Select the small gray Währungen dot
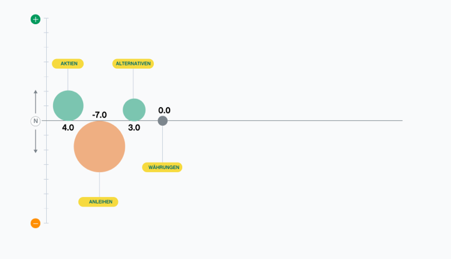The image size is (451, 259). 162,121
